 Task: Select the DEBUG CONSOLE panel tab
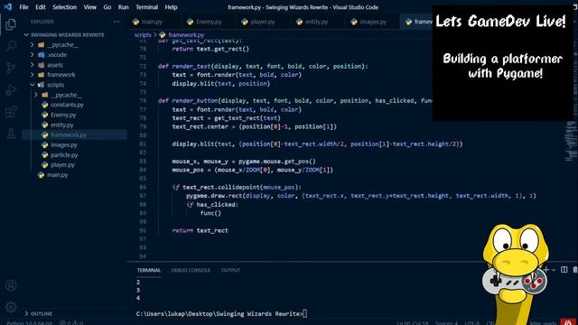(191, 270)
